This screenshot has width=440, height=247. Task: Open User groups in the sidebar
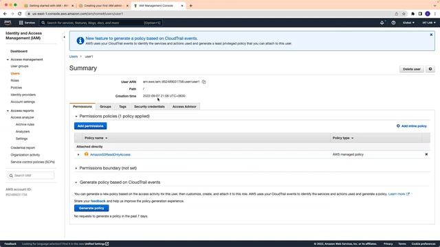point(20,66)
